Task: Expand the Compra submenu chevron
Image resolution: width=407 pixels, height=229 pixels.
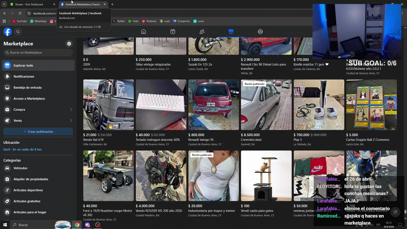Action: click(71, 109)
